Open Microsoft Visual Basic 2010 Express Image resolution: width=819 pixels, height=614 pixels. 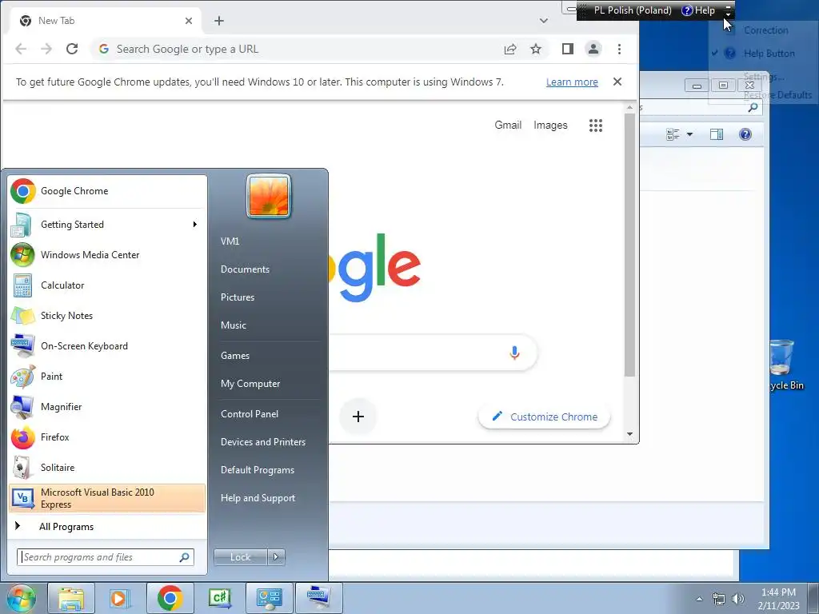click(107, 498)
